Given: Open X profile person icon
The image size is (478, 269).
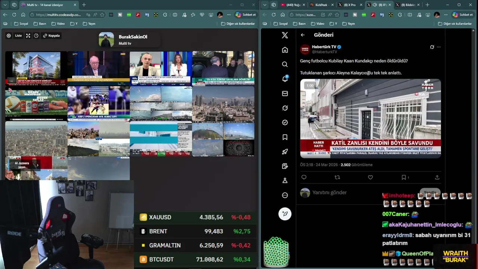Looking at the screenshot, I should [x=285, y=180].
